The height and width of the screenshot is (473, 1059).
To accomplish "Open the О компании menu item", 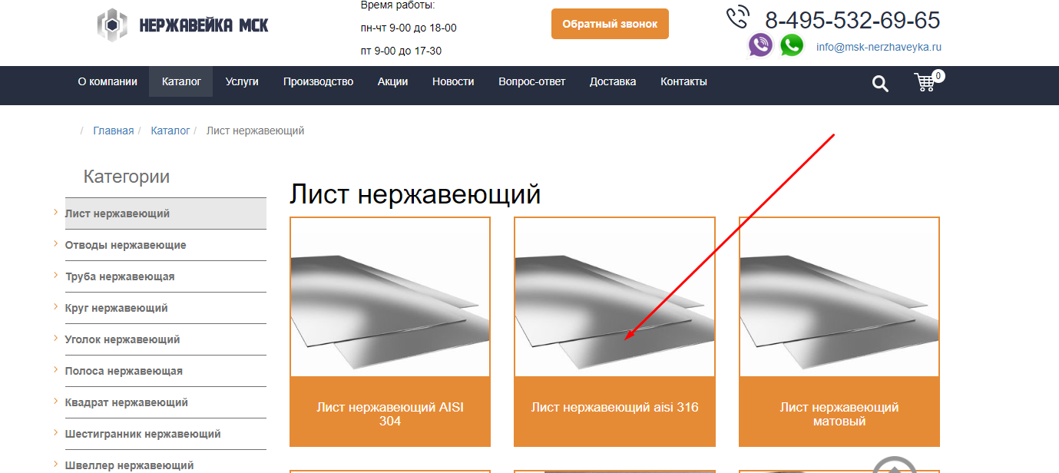I will [x=108, y=81].
